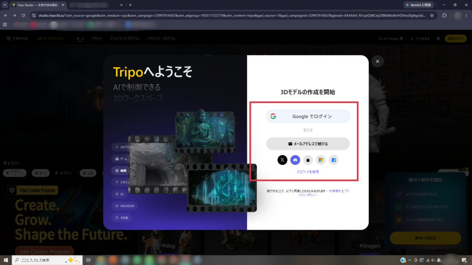This screenshot has width=472, height=265.
Task: Open the site information icon in address bar
Action: (34, 15)
